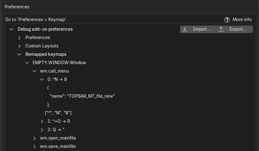Image resolution: width=259 pixels, height=151 pixels.
Task: Select the wm.call_menu label
Action: coord(54,71)
